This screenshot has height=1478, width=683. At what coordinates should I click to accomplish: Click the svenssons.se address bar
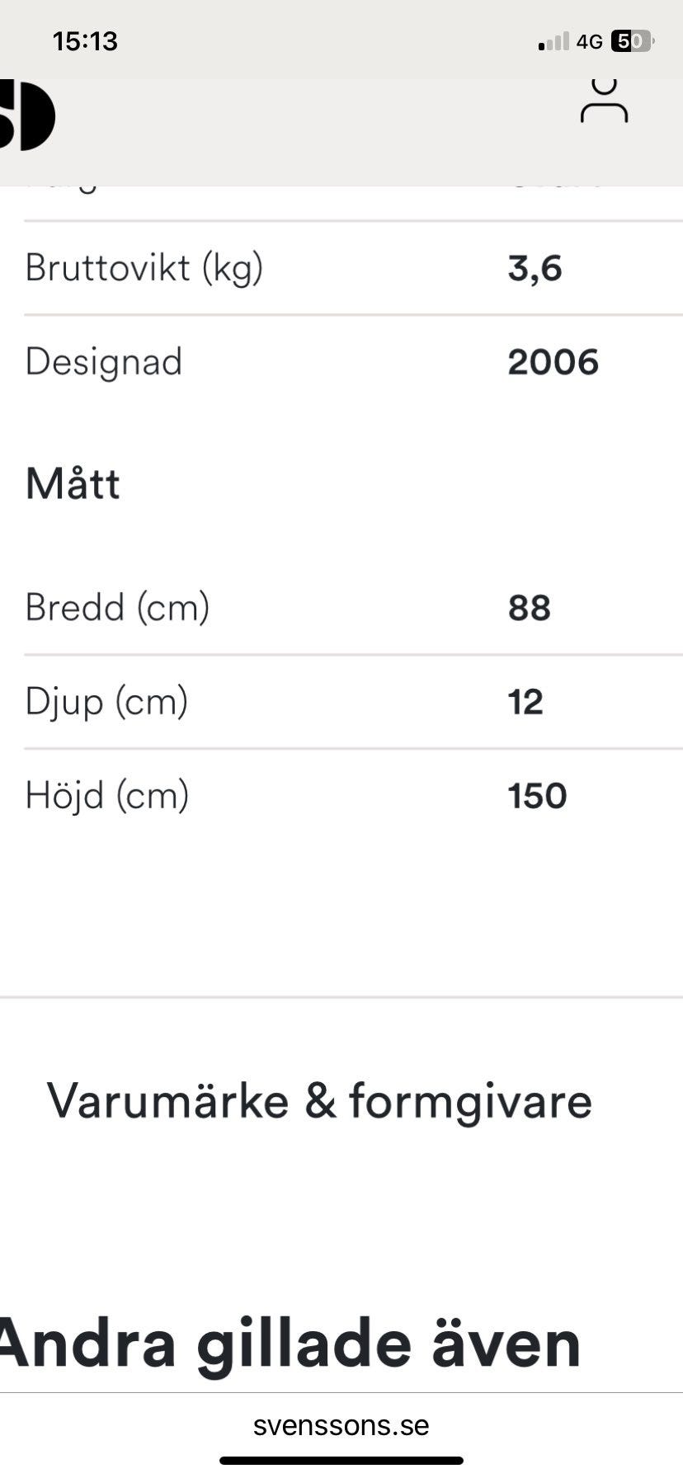[341, 1425]
